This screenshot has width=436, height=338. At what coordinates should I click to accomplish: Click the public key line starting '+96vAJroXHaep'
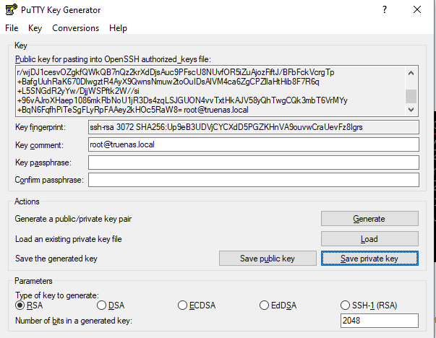182,100
